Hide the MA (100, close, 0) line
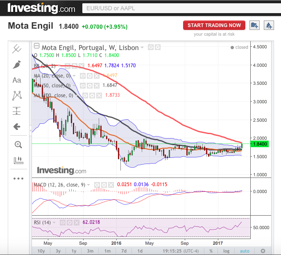Screen dimensions: 281x255 pyautogui.click(x=85, y=96)
